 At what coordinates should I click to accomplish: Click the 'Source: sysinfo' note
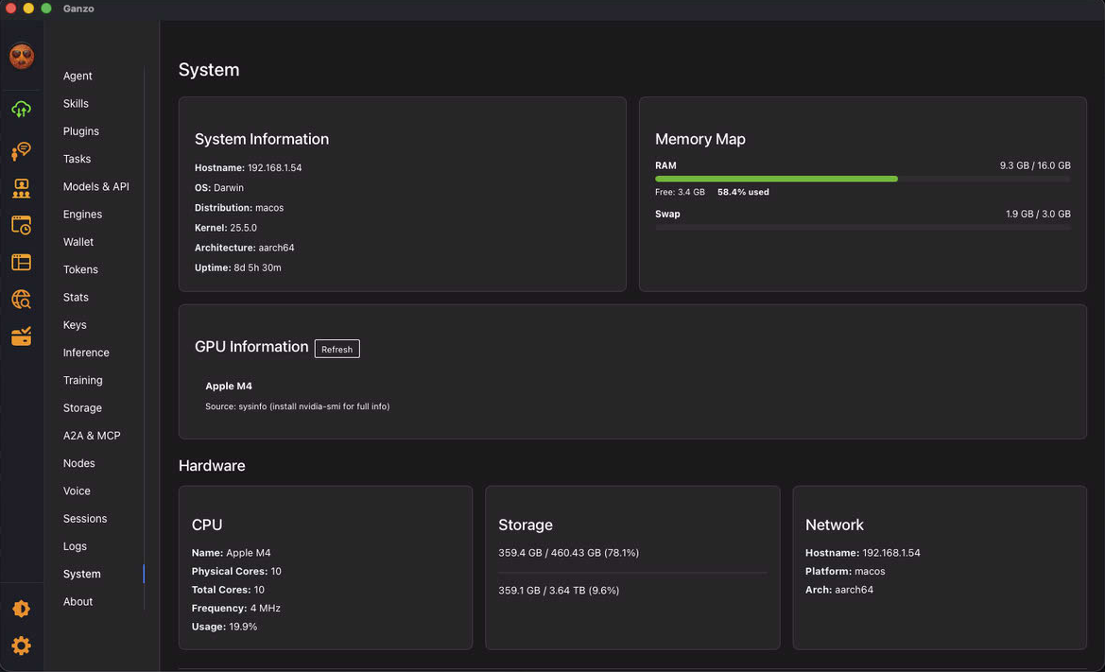[x=298, y=406]
